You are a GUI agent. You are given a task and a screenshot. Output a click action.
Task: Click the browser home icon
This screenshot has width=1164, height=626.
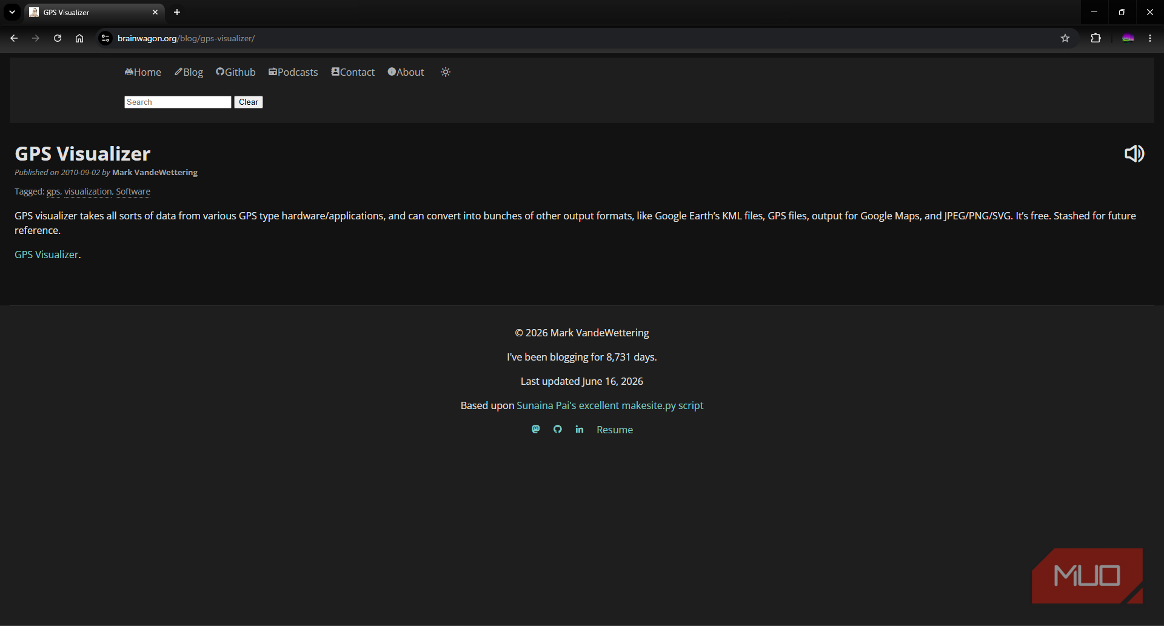[x=79, y=38]
